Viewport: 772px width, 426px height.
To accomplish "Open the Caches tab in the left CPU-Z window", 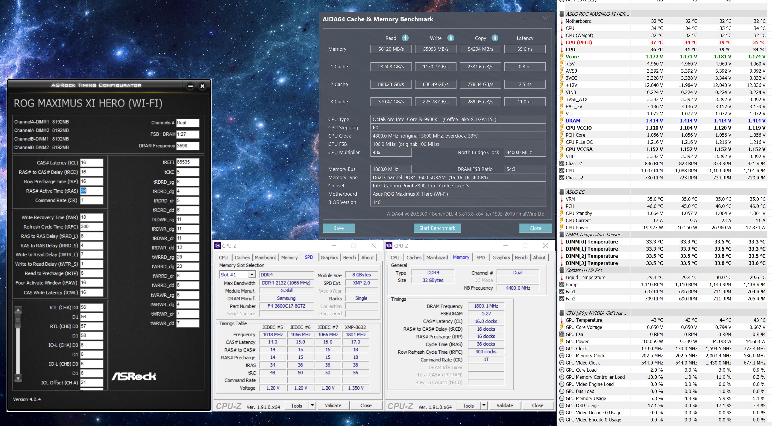I will point(242,258).
